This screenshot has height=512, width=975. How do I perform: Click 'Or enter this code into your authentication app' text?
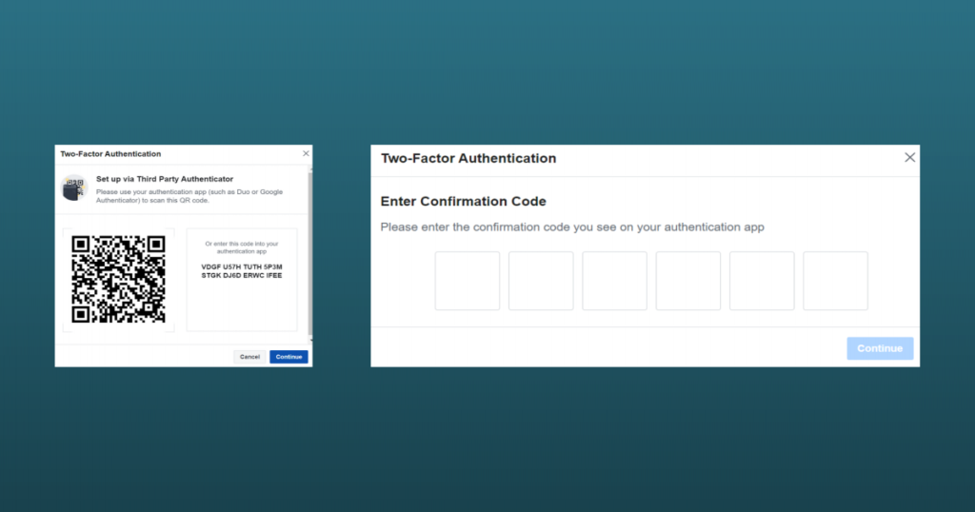pyautogui.click(x=242, y=247)
